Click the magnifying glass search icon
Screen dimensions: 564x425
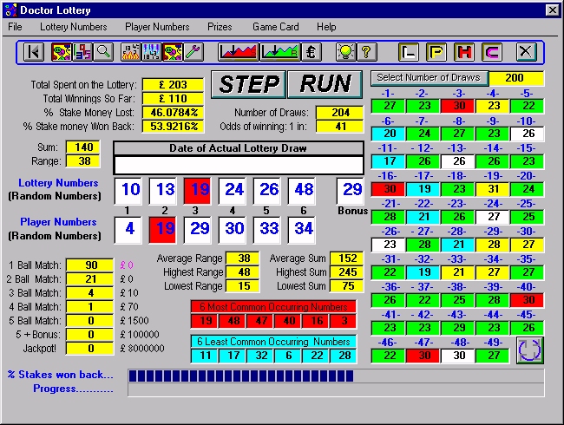[x=103, y=52]
